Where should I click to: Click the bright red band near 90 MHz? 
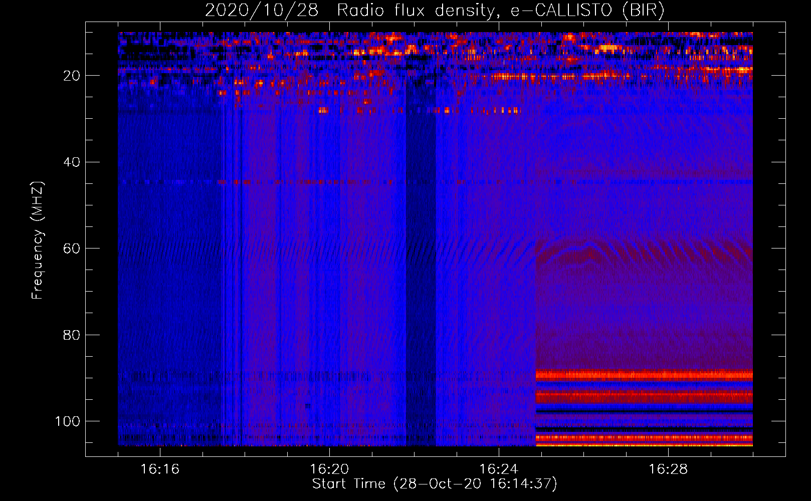644,375
